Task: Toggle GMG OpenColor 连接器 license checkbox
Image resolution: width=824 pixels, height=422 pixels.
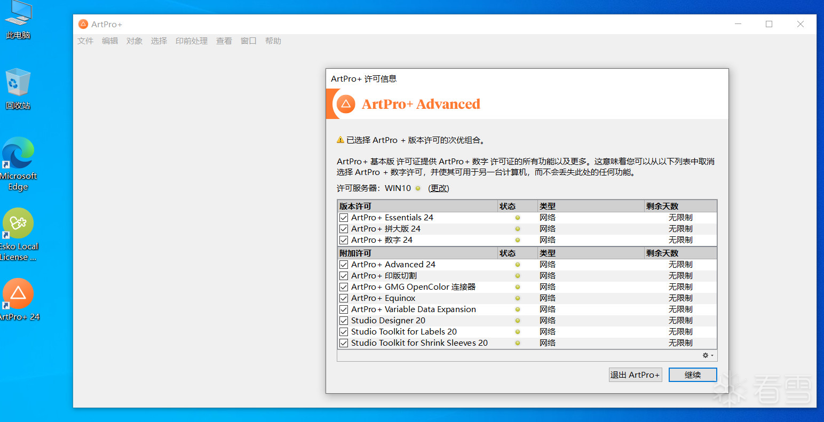Action: [344, 287]
